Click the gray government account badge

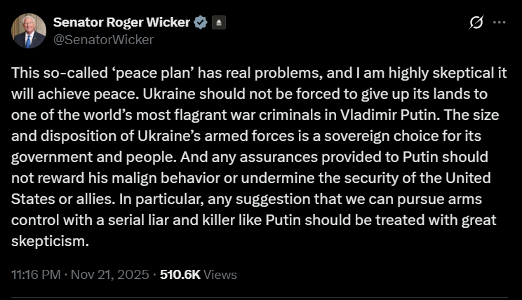[218, 22]
